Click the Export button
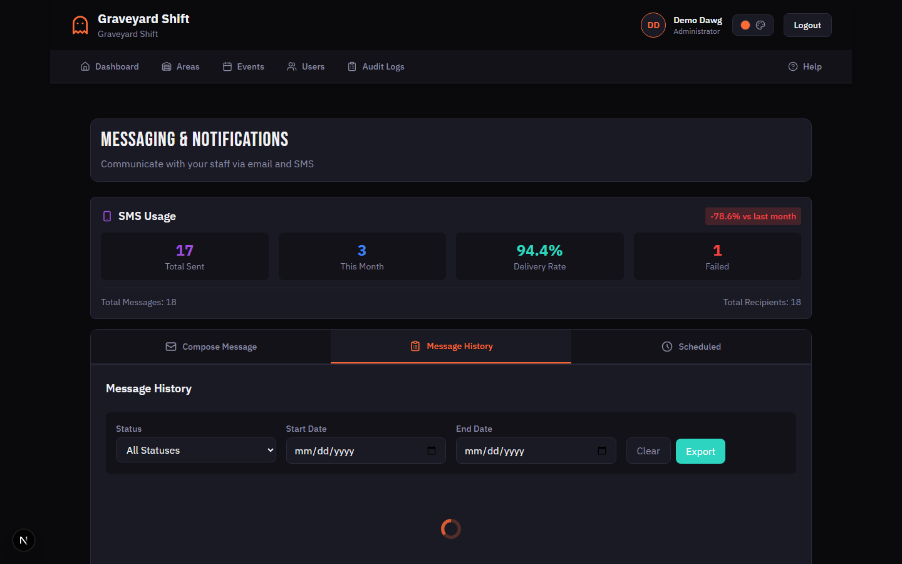Viewport: 902px width, 564px height. point(700,451)
